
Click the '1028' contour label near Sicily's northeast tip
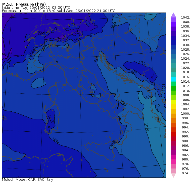coord(112,143)
